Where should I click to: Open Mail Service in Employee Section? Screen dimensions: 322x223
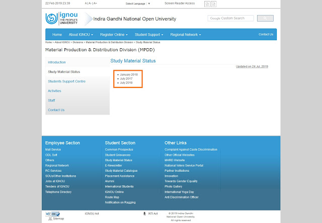tap(53, 150)
